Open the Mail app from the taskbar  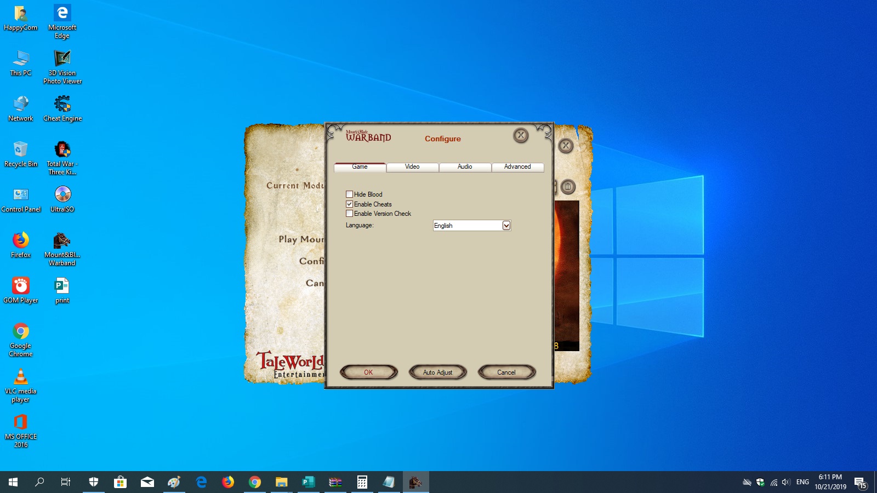click(x=147, y=482)
